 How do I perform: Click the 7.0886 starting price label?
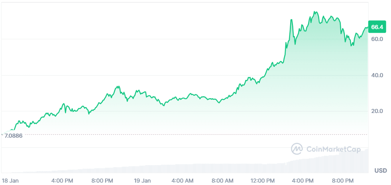(x=13, y=136)
